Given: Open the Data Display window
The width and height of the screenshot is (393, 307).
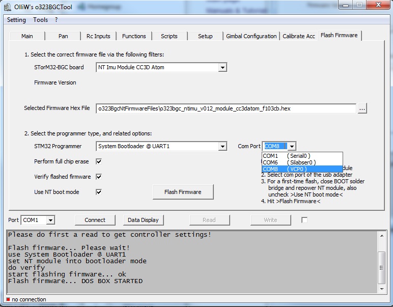Looking at the screenshot, I should (x=143, y=220).
